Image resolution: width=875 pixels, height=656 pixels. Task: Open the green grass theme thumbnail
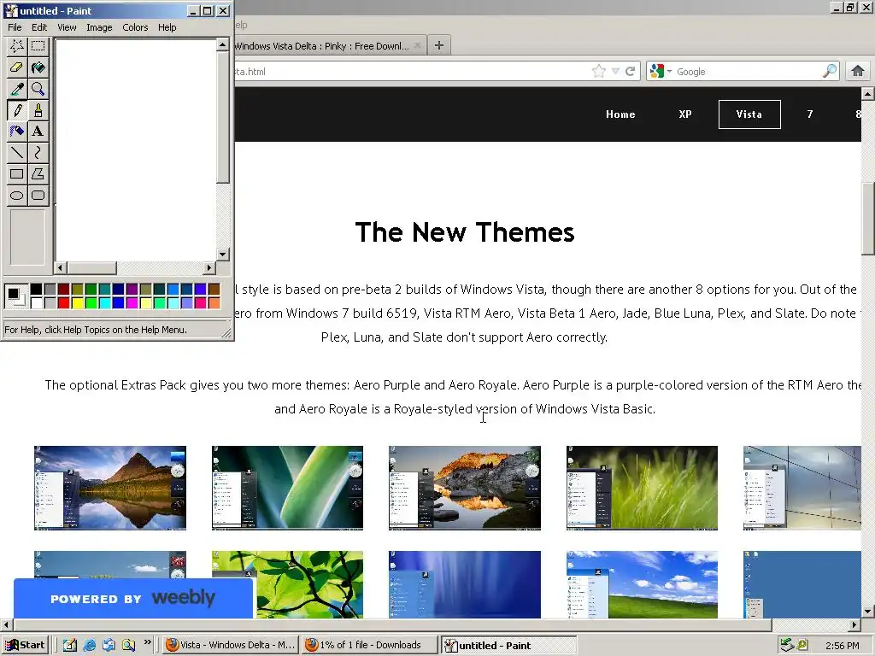[642, 488]
